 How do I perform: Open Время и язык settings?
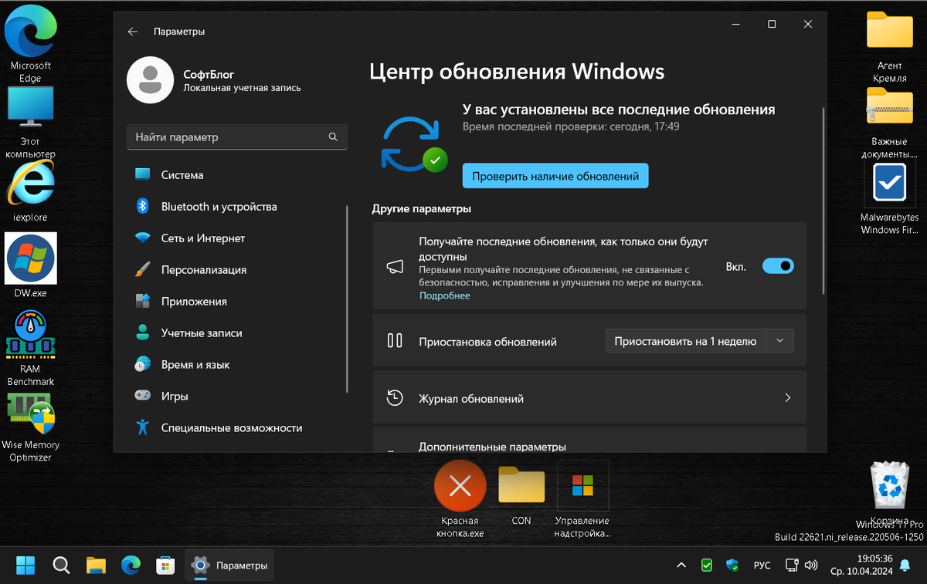click(x=236, y=365)
